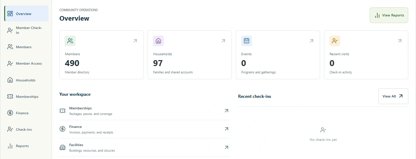Click arrow icon on Memberships workspace row

[x=226, y=111]
